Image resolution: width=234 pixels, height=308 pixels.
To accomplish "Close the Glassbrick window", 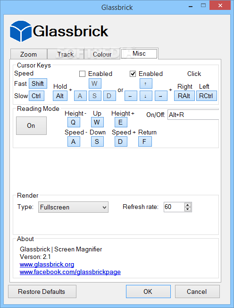I will pos(220,6).
